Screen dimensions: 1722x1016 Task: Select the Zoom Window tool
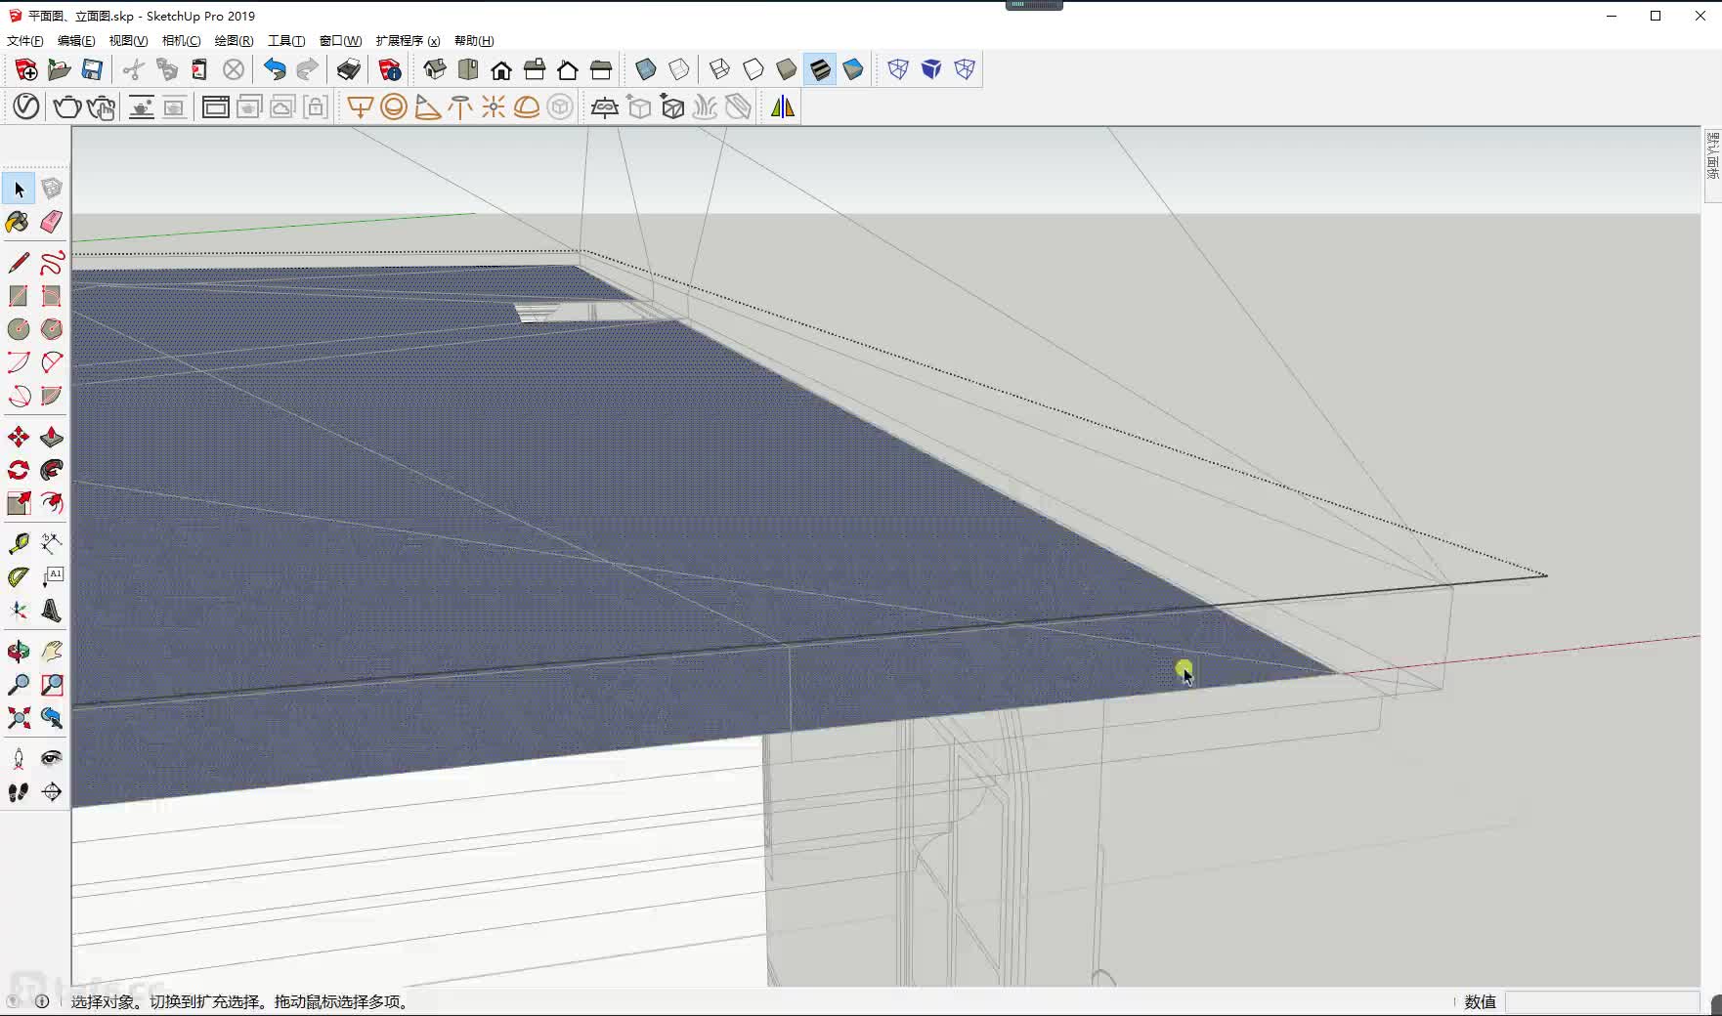(52, 684)
